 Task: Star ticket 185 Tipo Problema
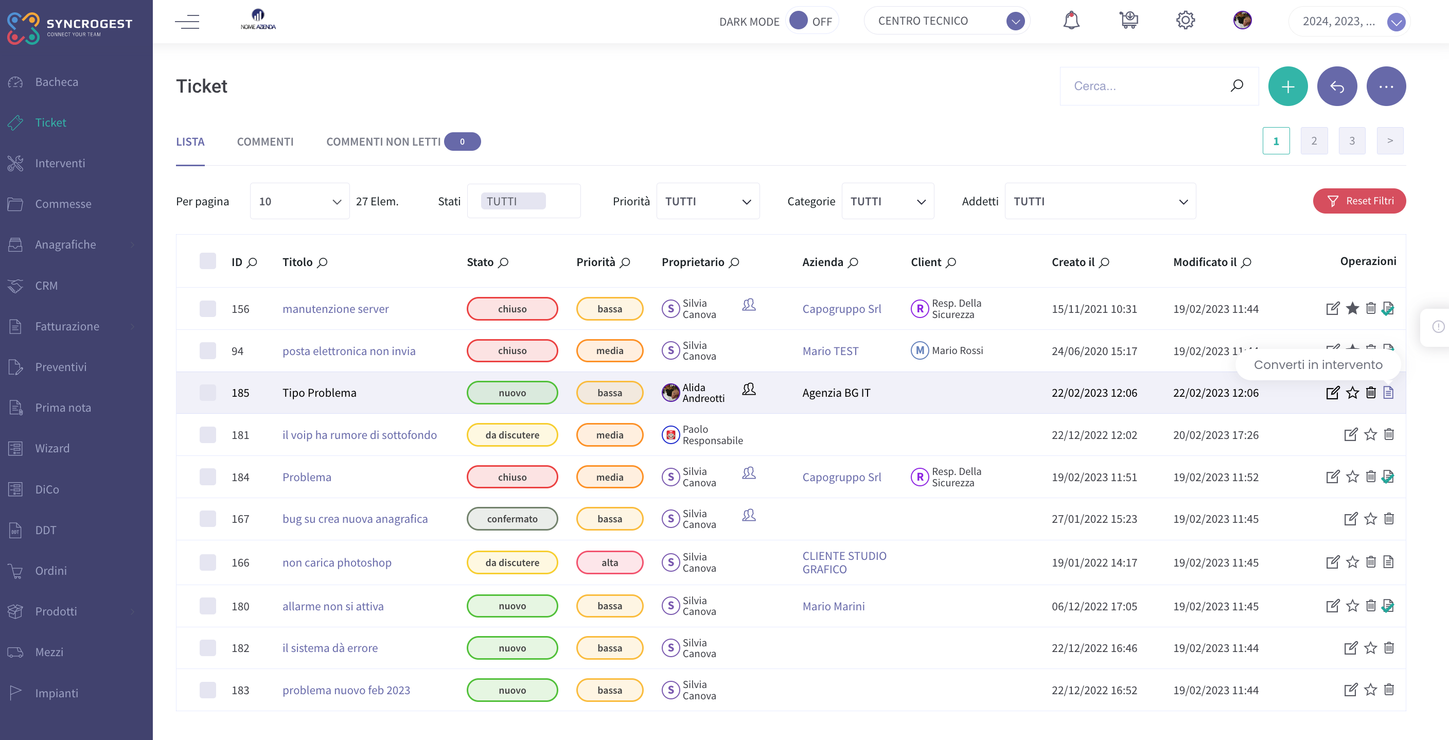coord(1352,392)
